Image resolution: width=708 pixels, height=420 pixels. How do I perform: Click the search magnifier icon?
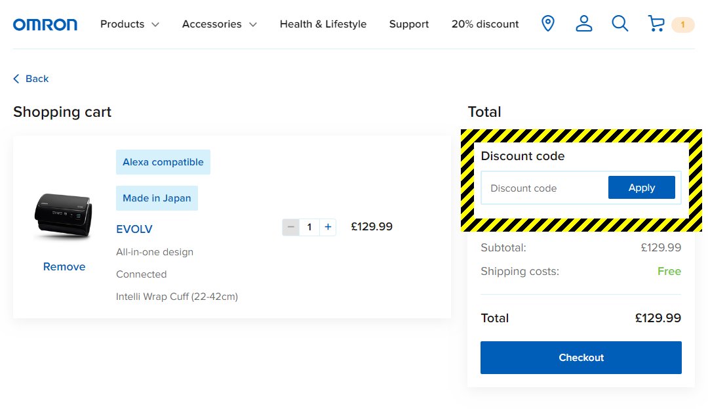[619, 24]
